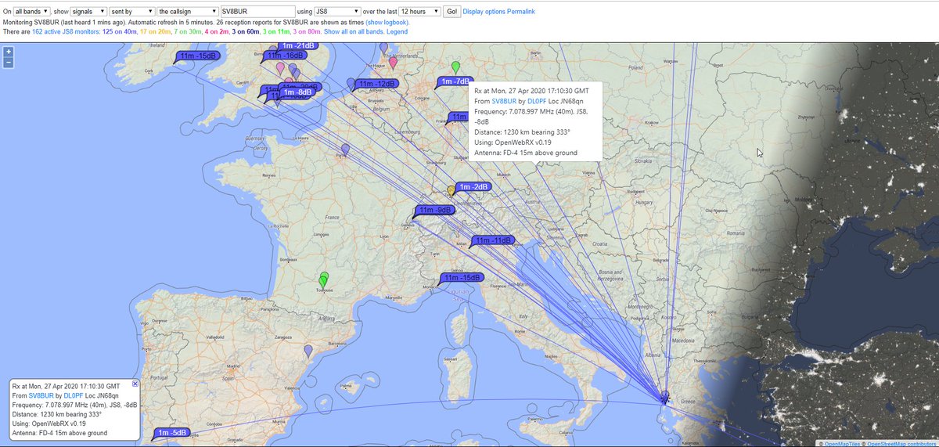Viewport: 939px width, 447px height.
Task: Close the reception info box at bottom left
Action: pos(135,384)
